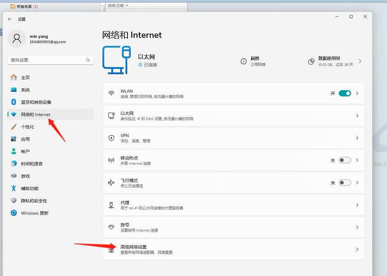
Task: Click the airplane mode icon
Action: [111, 183]
